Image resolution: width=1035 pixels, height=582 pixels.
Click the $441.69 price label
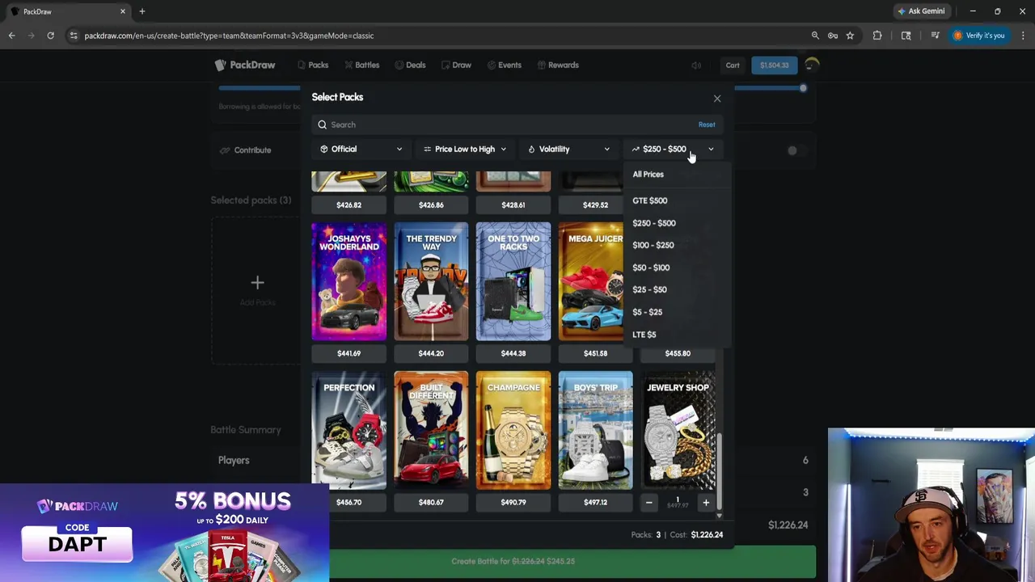[x=349, y=353]
